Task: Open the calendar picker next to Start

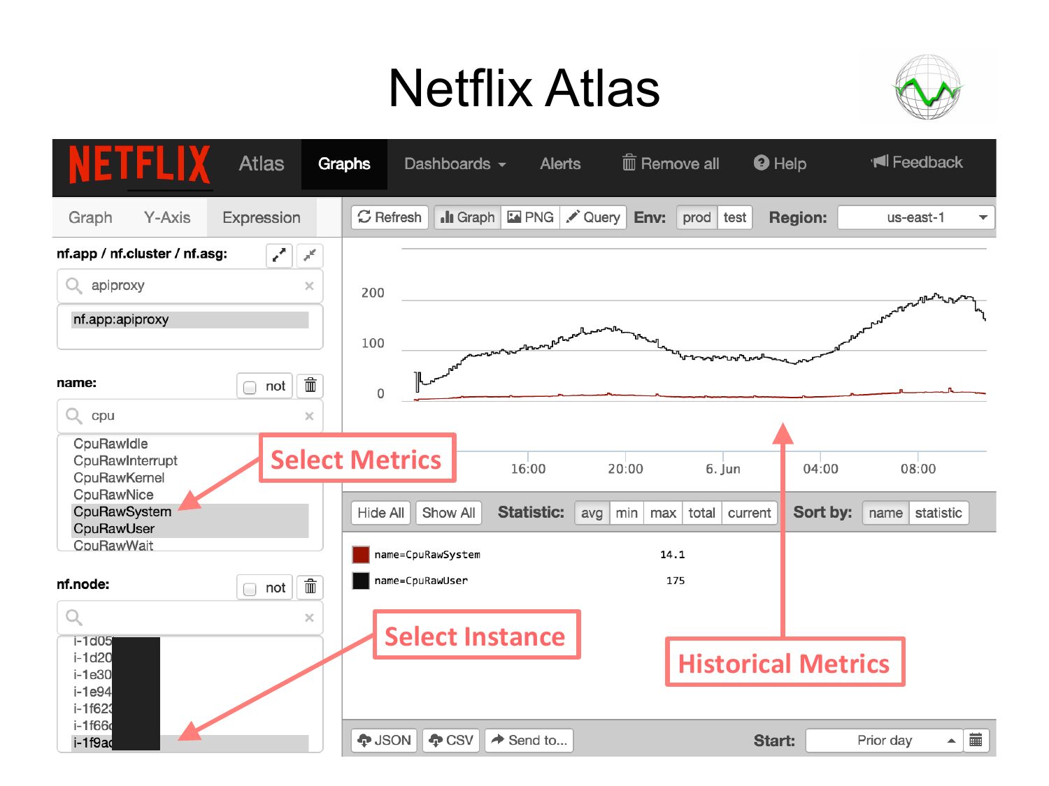Action: point(976,741)
